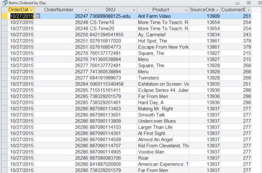Viewport: 262px width, 173px height.
Task: Click the Kid From Cleveland product cell
Action: point(163,146)
